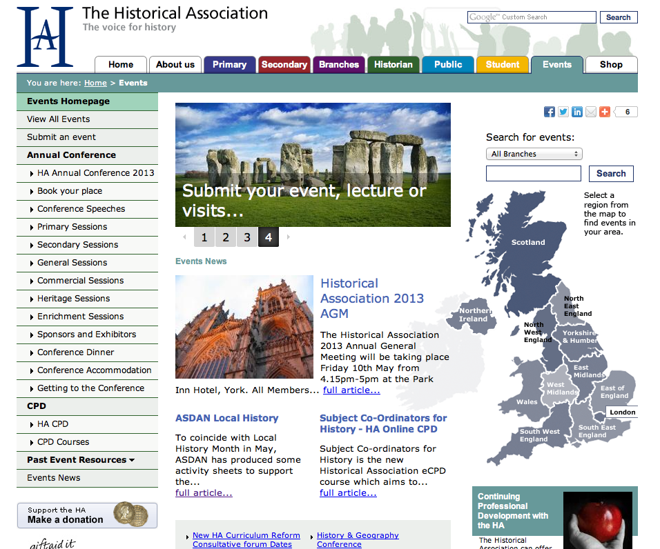Open the orange plus more-sharing icon
660x549 pixels.
tap(605, 112)
